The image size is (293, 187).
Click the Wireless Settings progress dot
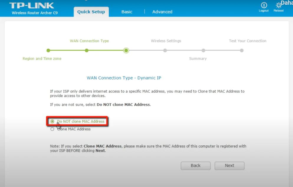tap(165, 50)
